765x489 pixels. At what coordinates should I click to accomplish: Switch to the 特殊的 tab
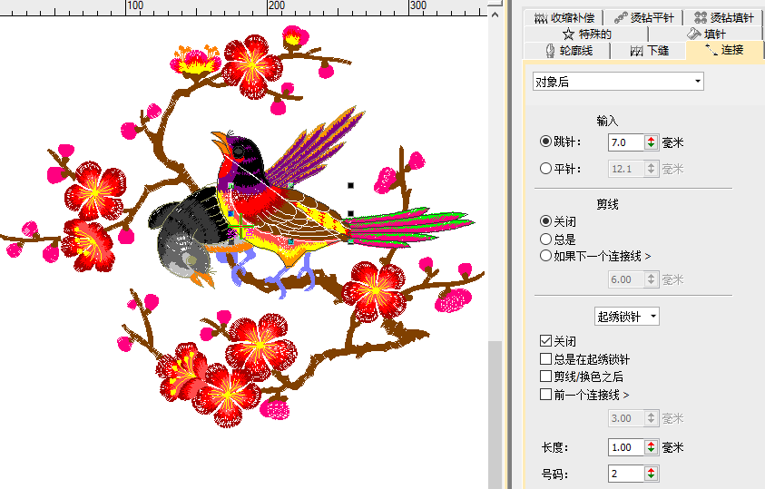tap(585, 34)
